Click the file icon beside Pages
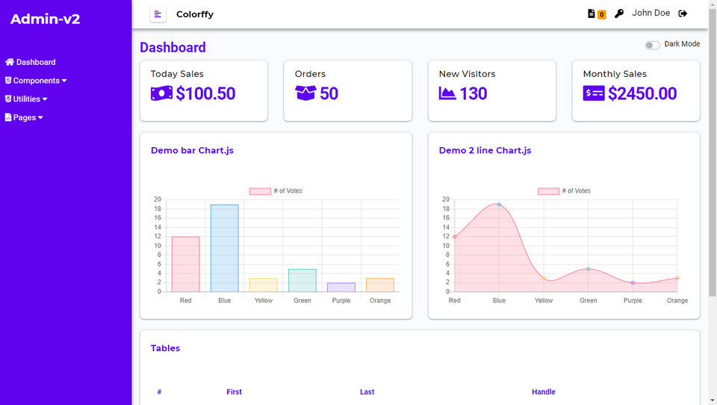Screen dimensions: 717x405 [8, 117]
